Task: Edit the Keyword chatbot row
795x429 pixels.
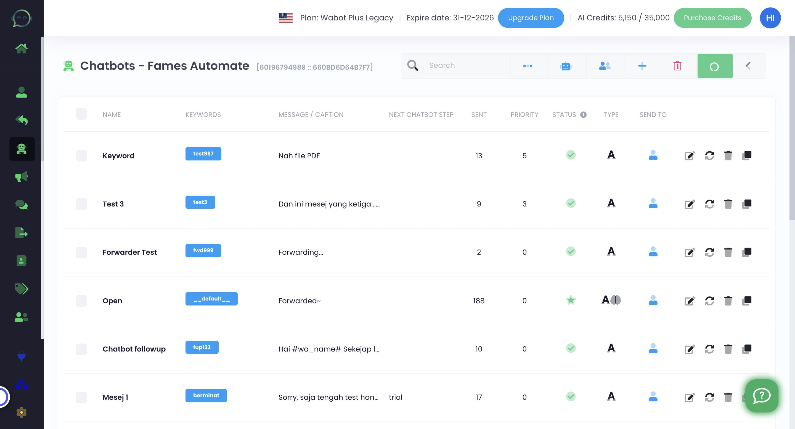Action: (690, 155)
